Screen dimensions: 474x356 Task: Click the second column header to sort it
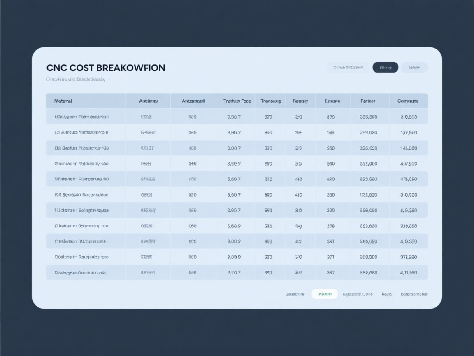click(148, 101)
